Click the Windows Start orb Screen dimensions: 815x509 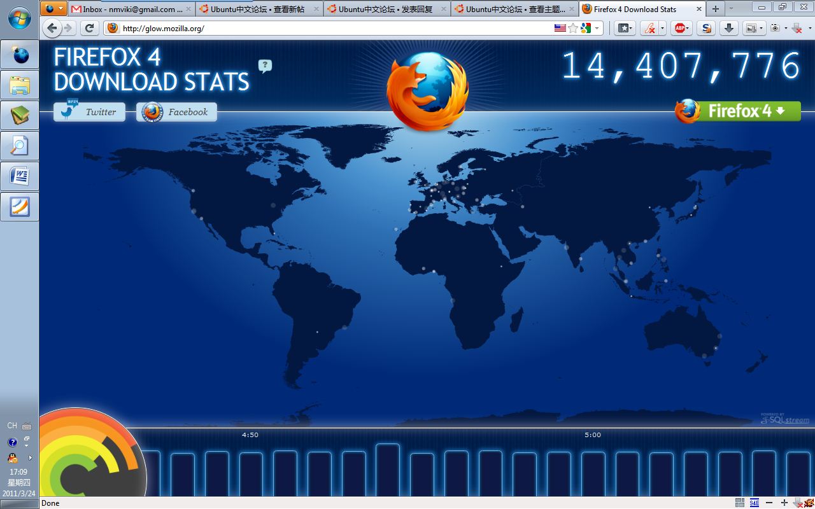20,18
